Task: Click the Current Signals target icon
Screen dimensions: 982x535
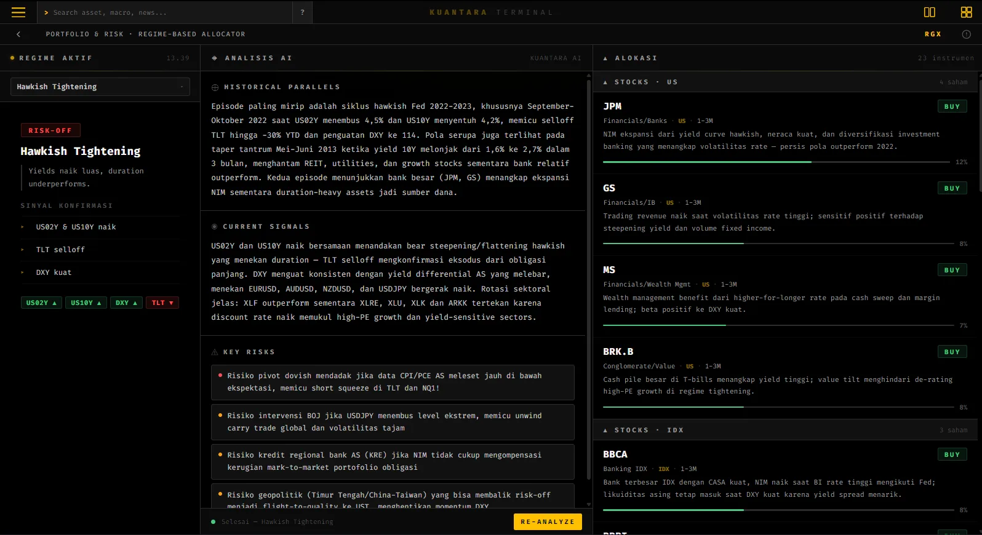Action: (x=214, y=227)
